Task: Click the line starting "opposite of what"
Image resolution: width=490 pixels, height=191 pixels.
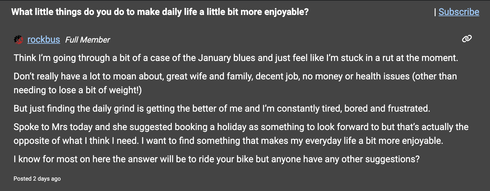Action: (x=228, y=141)
